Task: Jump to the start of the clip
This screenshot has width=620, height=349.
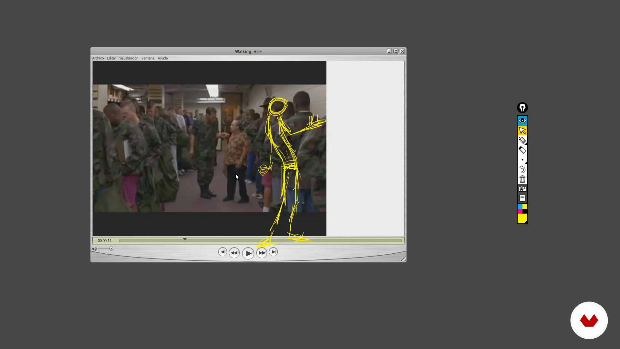Action: (x=222, y=252)
